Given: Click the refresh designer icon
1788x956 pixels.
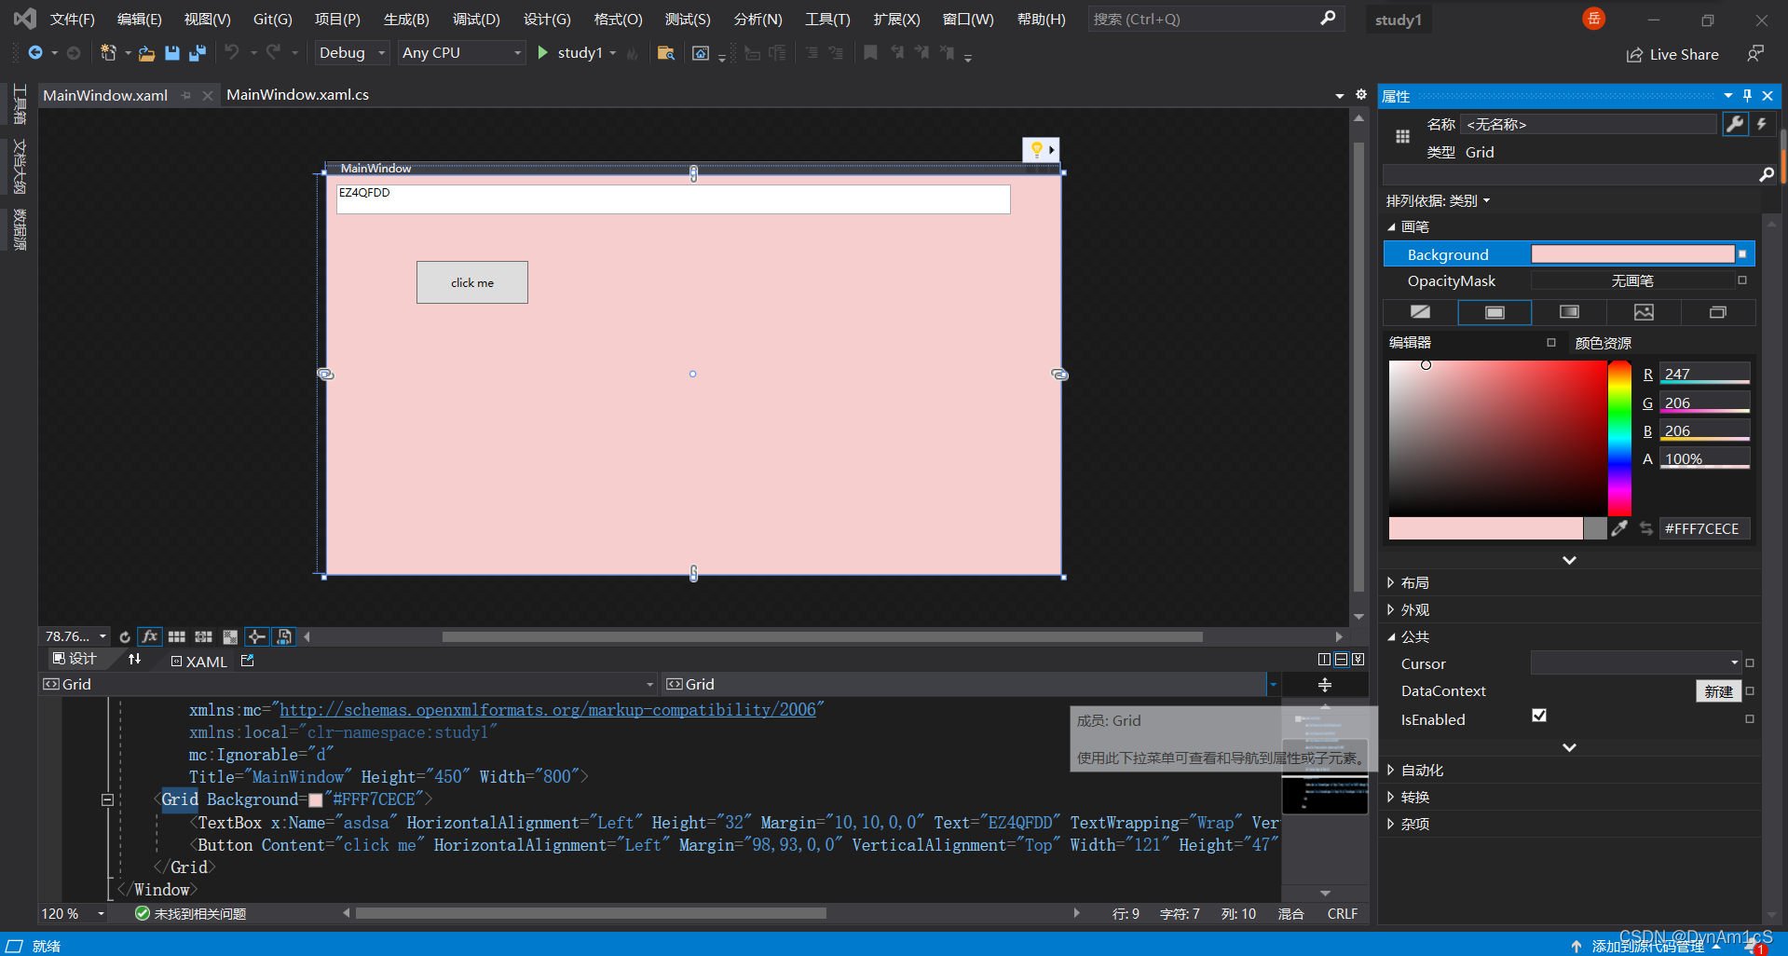Looking at the screenshot, I should point(125,636).
